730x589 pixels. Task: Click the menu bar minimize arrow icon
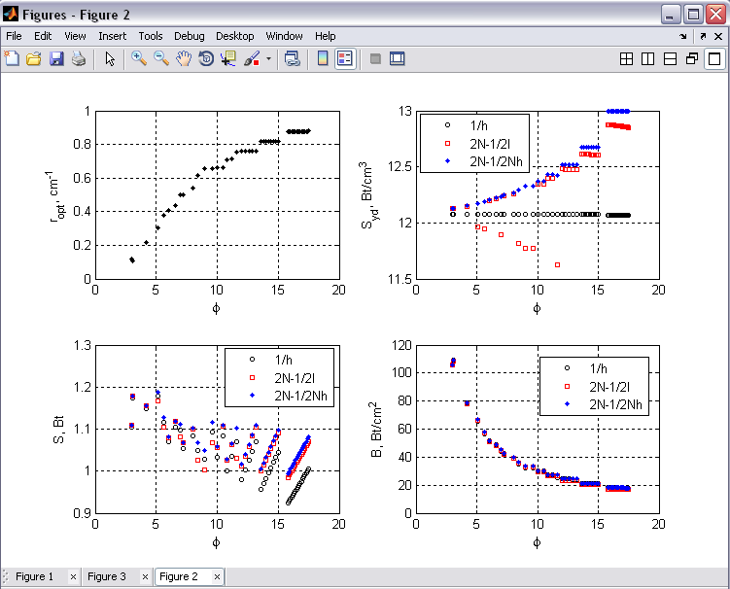pyautogui.click(x=683, y=36)
